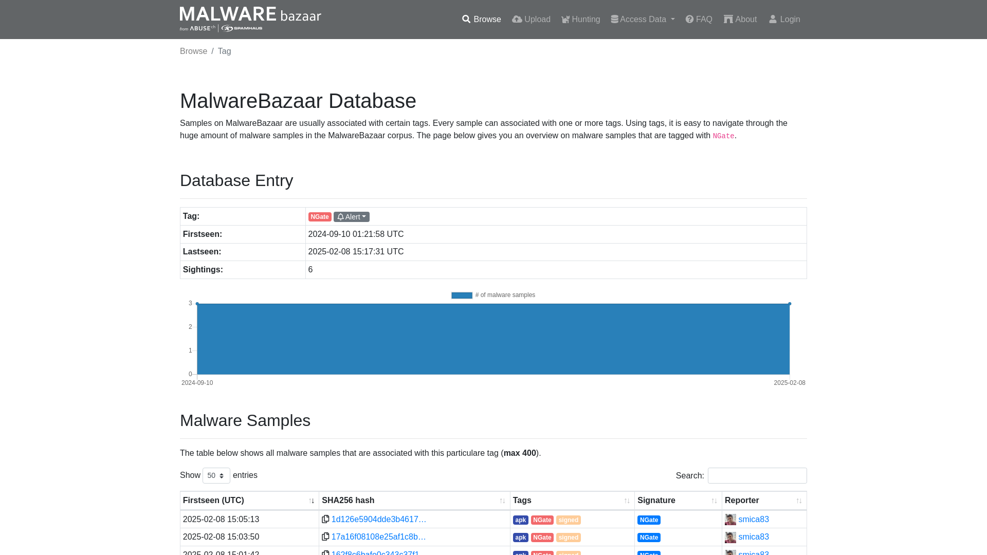Sort by Reporter column
This screenshot has width=987, height=555.
764,501
